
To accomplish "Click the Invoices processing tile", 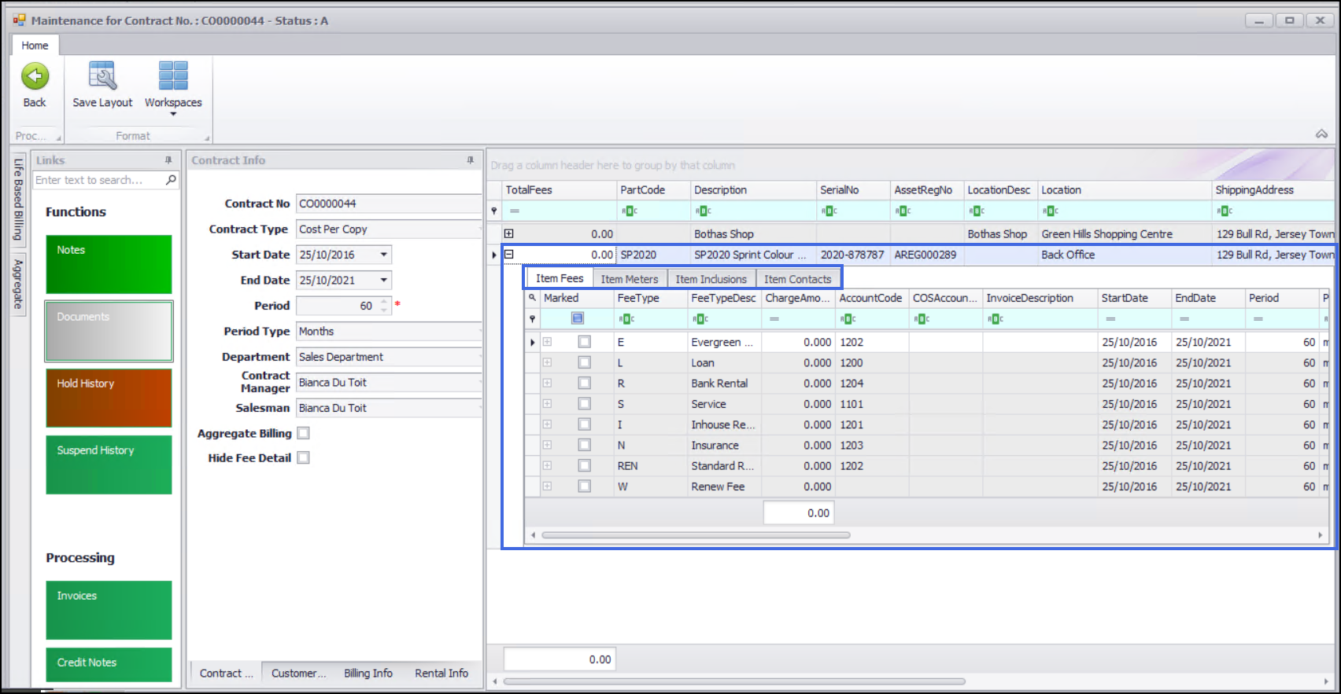I will (109, 609).
